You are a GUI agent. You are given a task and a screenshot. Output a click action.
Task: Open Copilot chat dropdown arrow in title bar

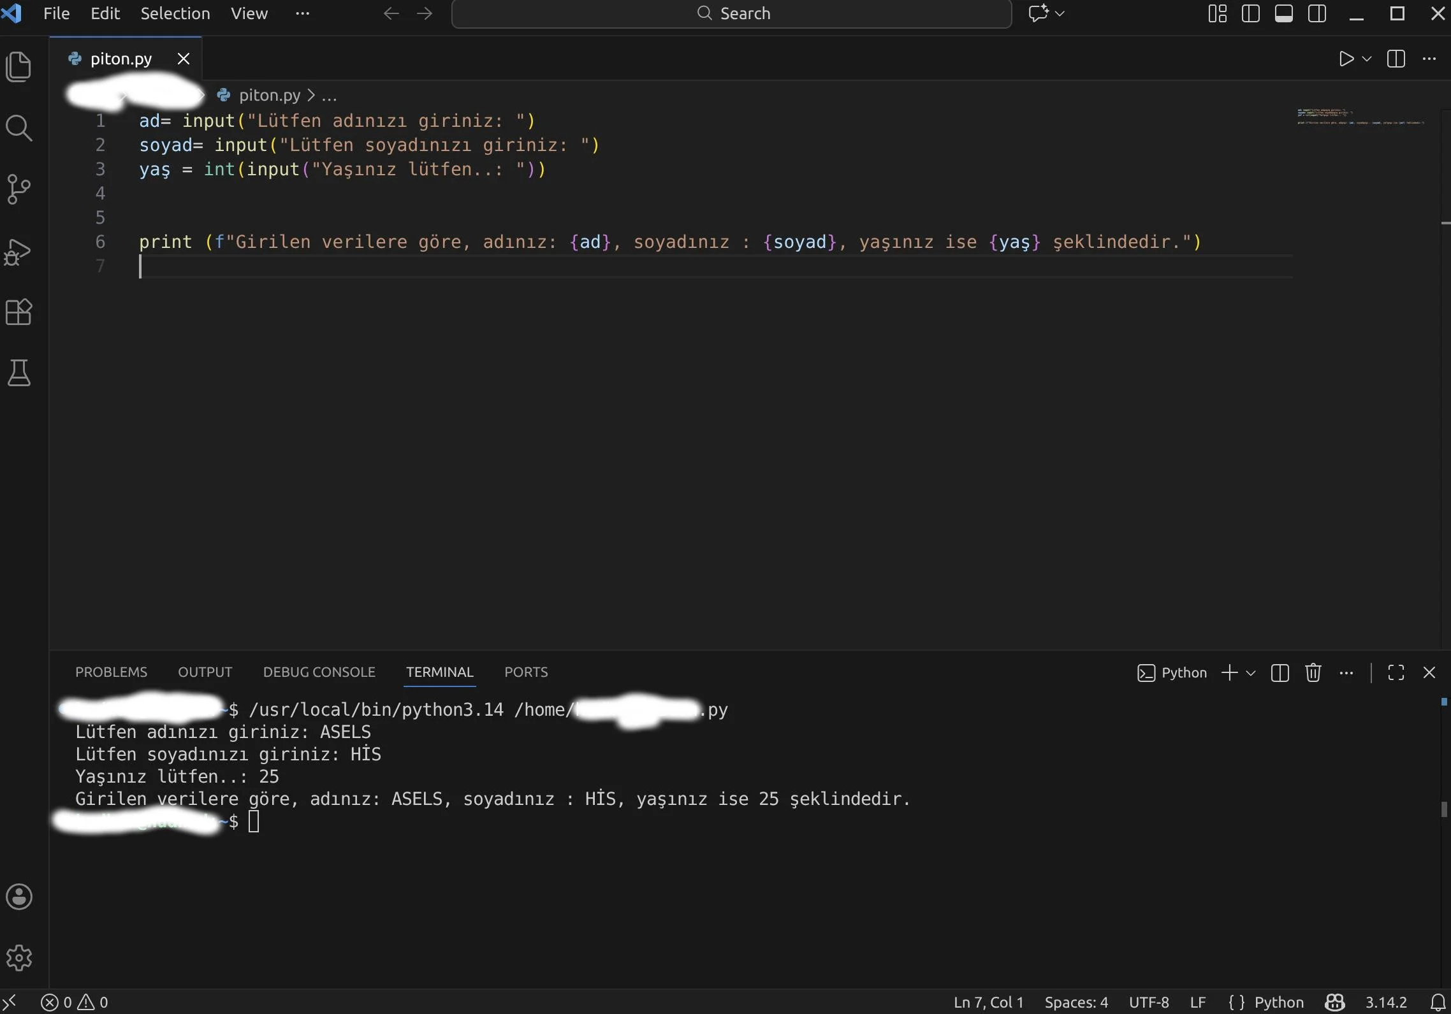pyautogui.click(x=1060, y=13)
